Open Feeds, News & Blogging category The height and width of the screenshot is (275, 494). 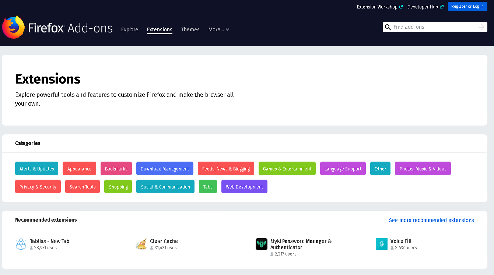click(226, 169)
